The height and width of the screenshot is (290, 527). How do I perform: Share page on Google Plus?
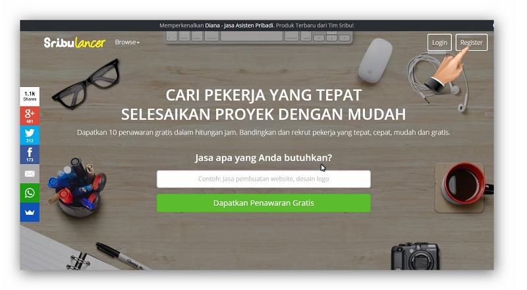(x=30, y=116)
